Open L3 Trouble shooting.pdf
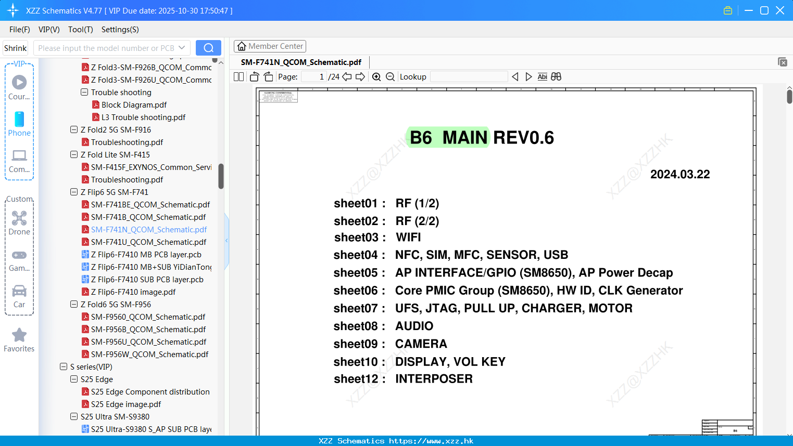The image size is (793, 446). (143, 117)
